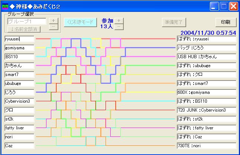This screenshot has width=240, height=155.
Task: Select the 730TE :nori result field
Action: point(207,146)
